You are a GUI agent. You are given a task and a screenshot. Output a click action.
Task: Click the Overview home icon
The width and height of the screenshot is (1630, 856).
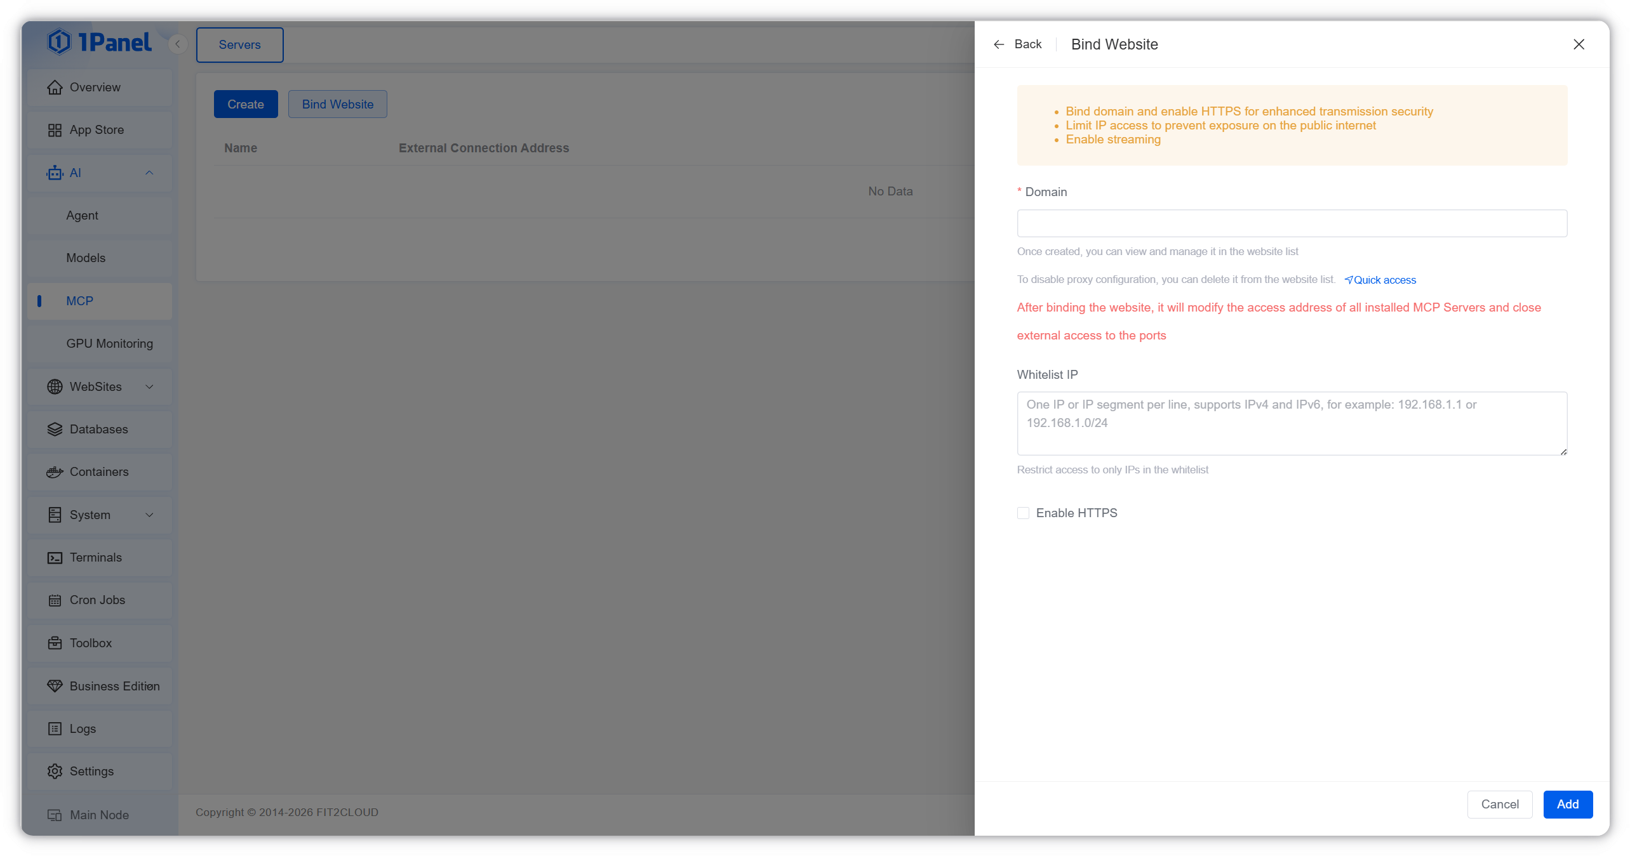(55, 87)
